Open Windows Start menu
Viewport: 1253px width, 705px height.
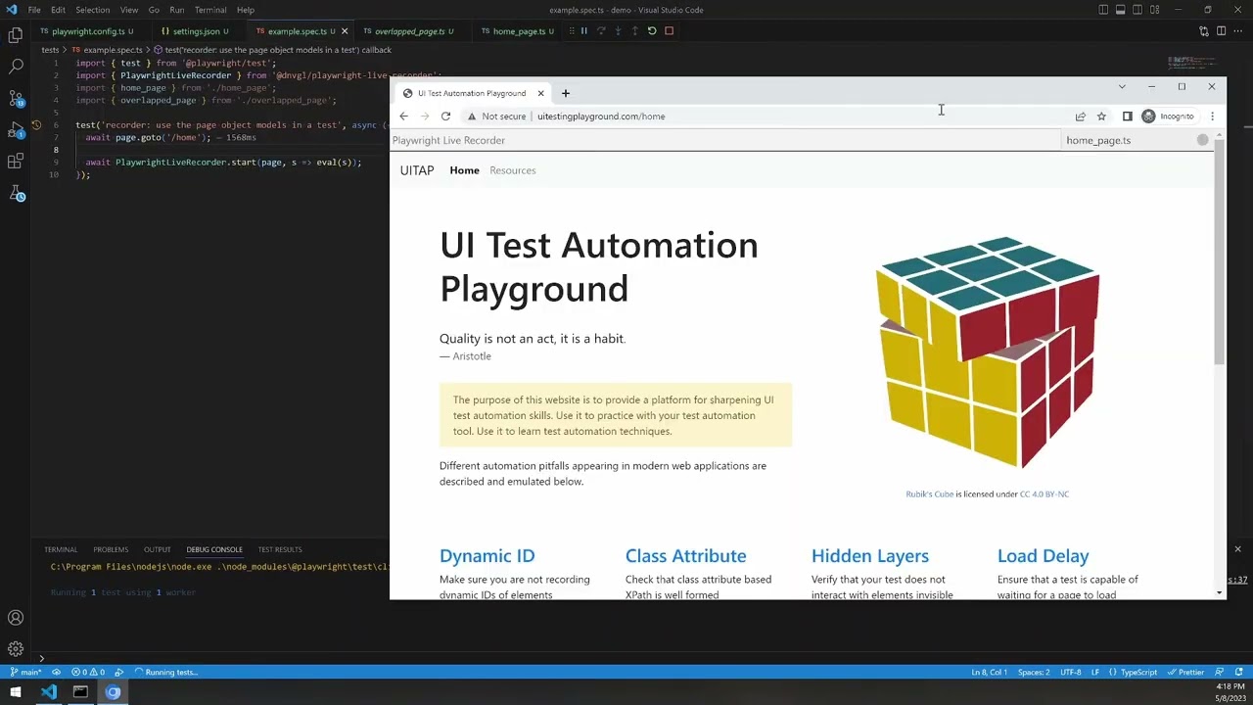click(16, 692)
